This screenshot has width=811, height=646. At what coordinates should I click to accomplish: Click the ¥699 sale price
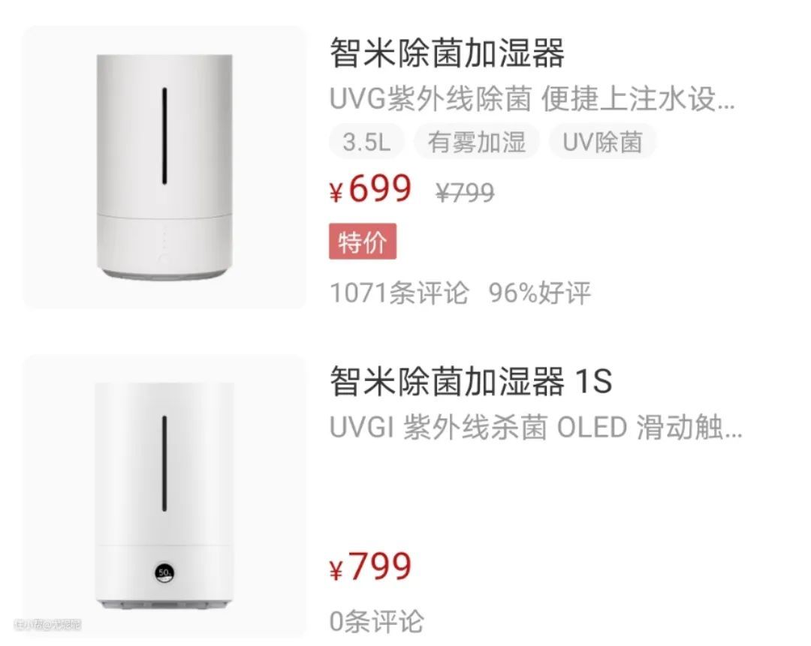[370, 188]
